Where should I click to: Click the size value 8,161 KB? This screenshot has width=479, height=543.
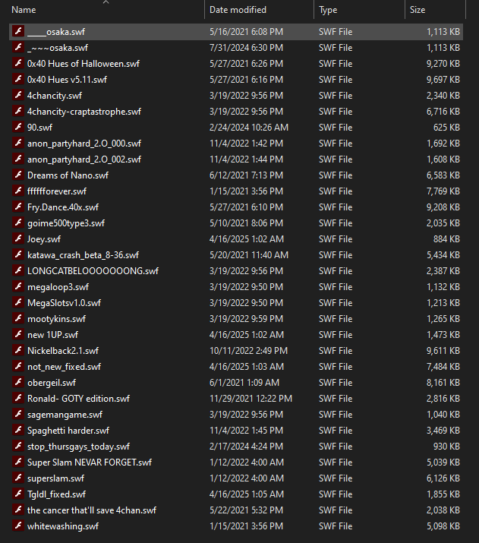(x=443, y=382)
